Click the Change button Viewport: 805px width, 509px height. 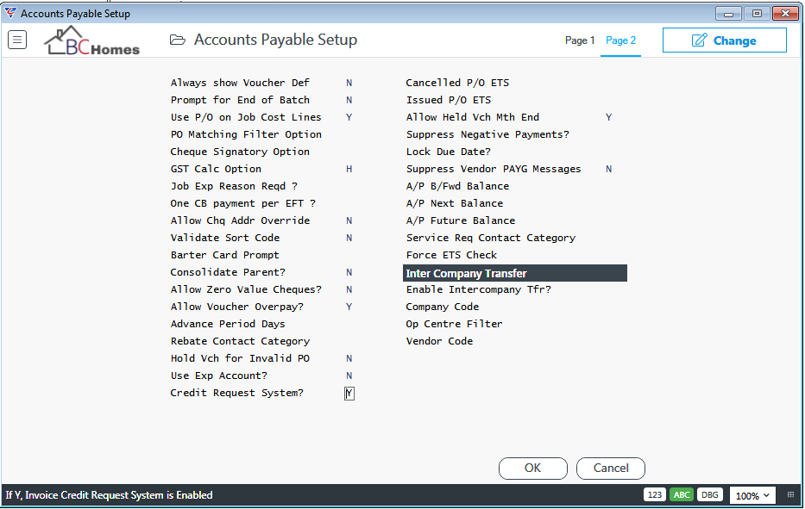pos(725,40)
